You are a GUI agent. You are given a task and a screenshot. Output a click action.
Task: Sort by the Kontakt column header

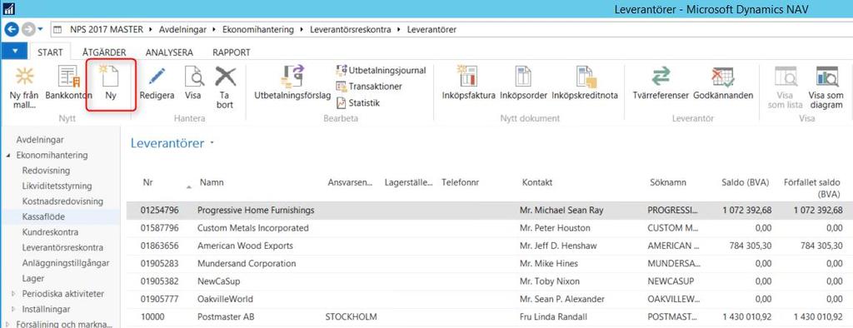tap(537, 183)
